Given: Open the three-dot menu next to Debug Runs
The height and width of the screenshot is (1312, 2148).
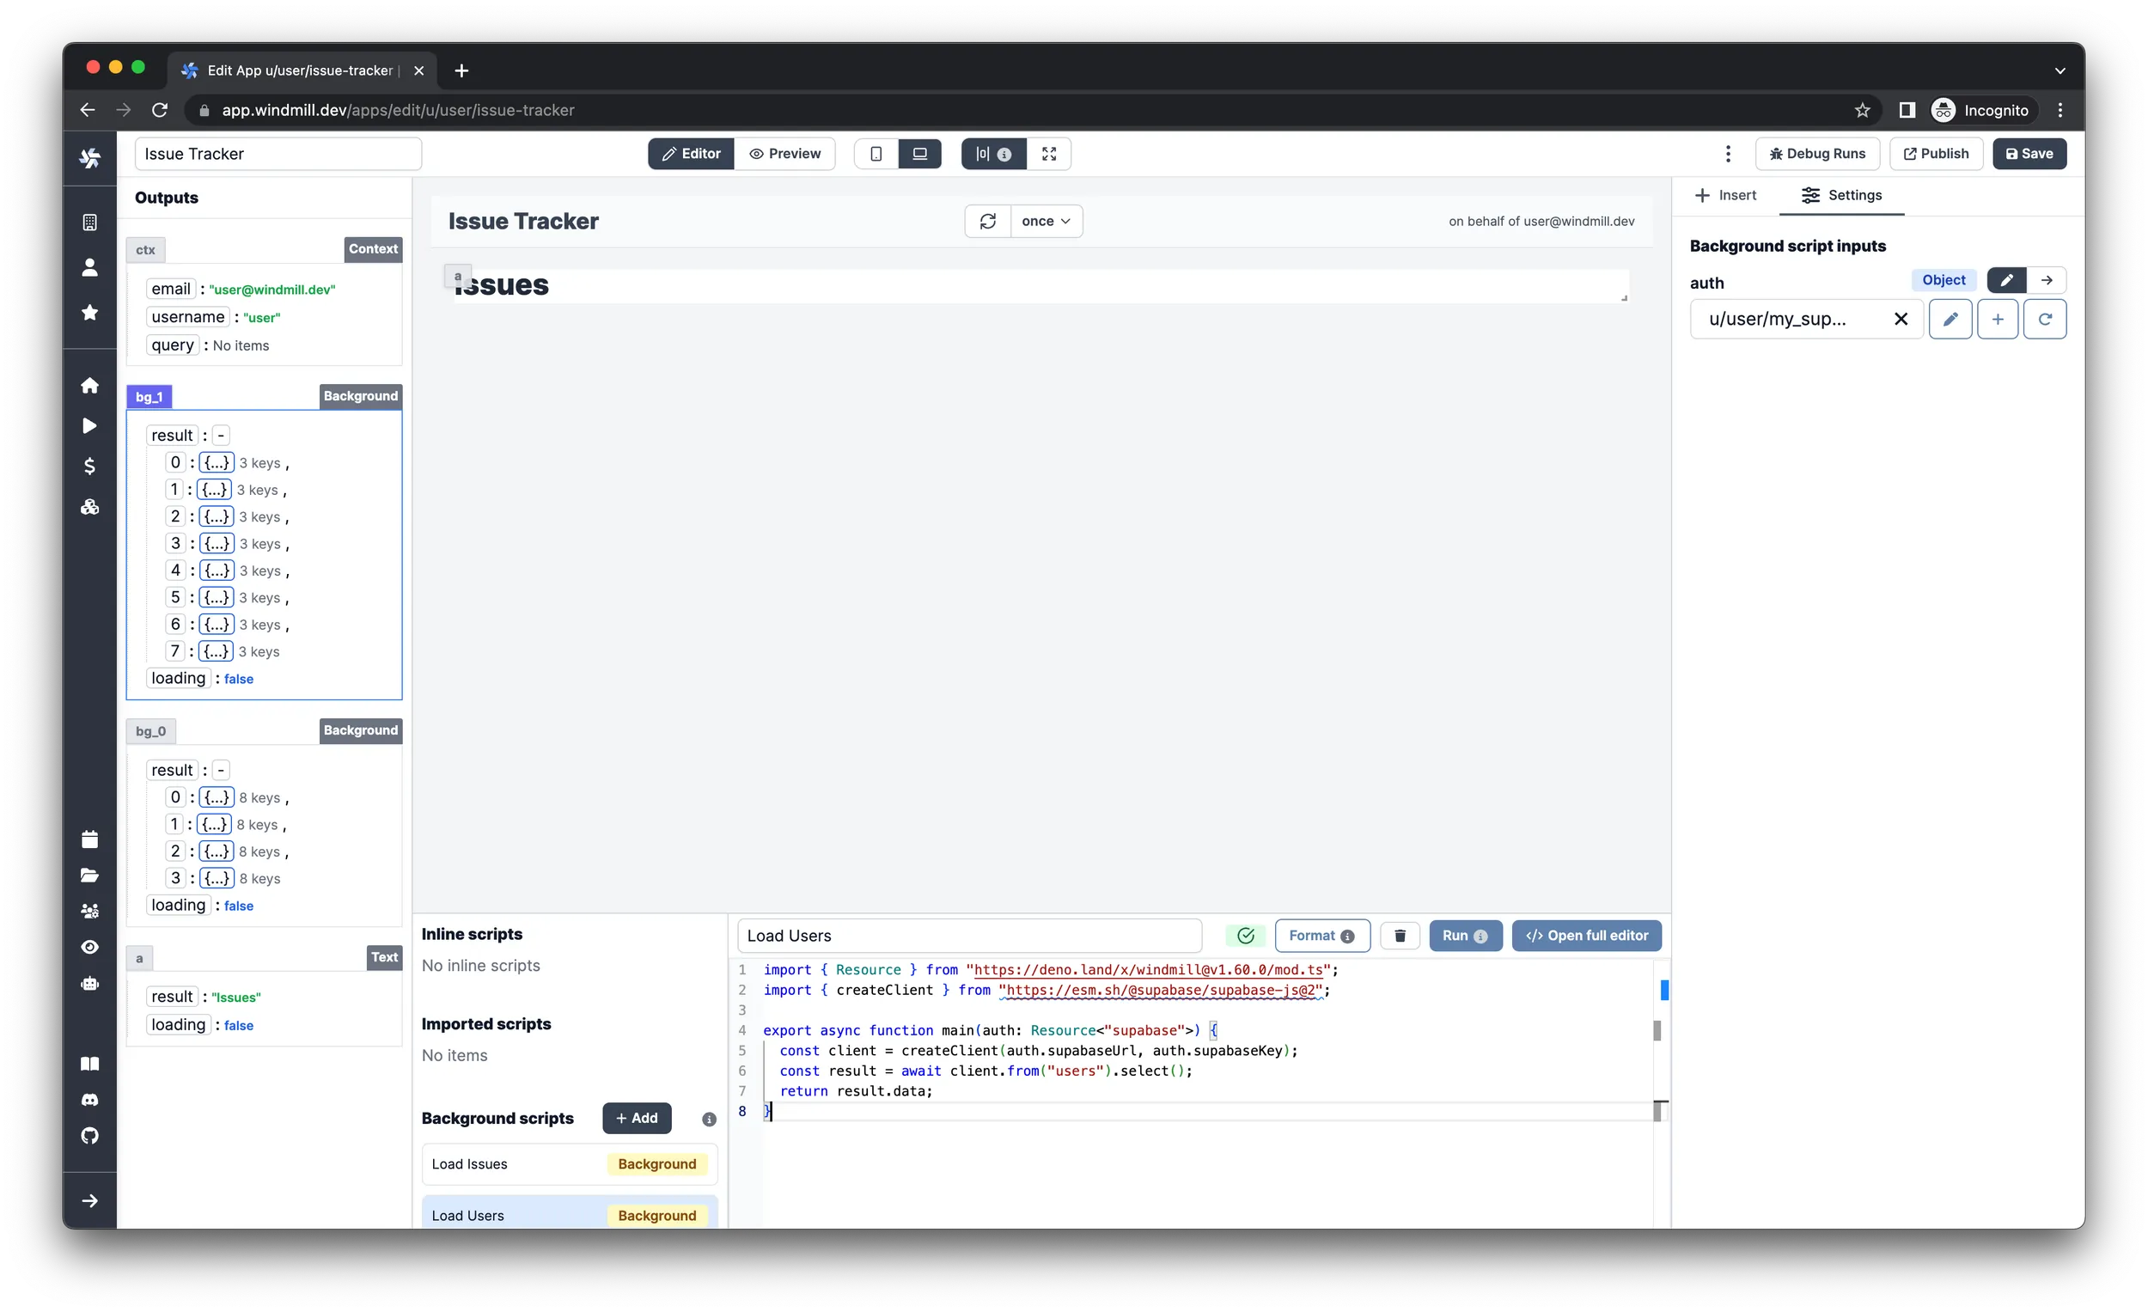Looking at the screenshot, I should click(x=1728, y=154).
